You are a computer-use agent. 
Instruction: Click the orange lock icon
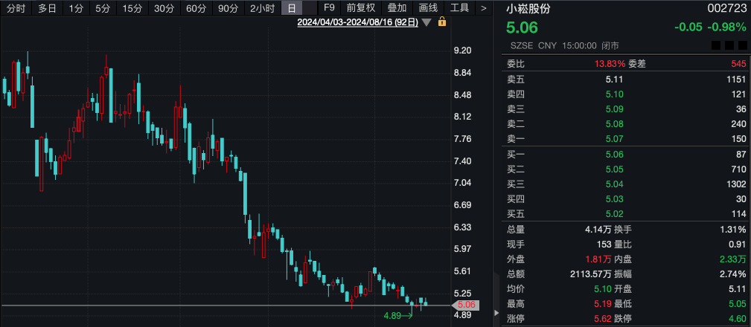point(441,22)
